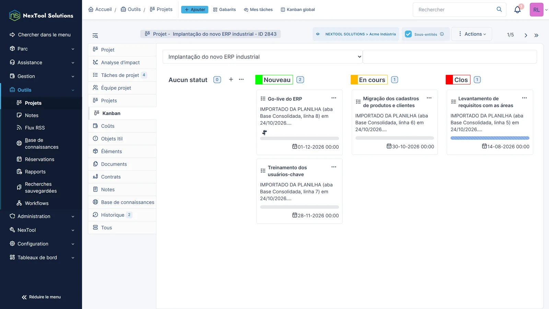Click the green Nouveau status color swatch
This screenshot has width=549, height=309.
tap(259, 80)
